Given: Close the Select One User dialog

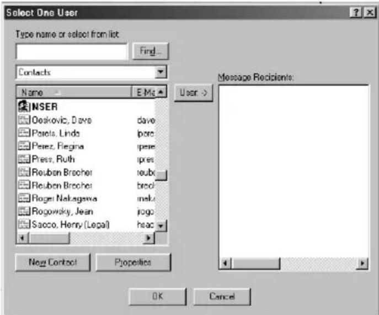Looking at the screenshot, I should [x=370, y=12].
